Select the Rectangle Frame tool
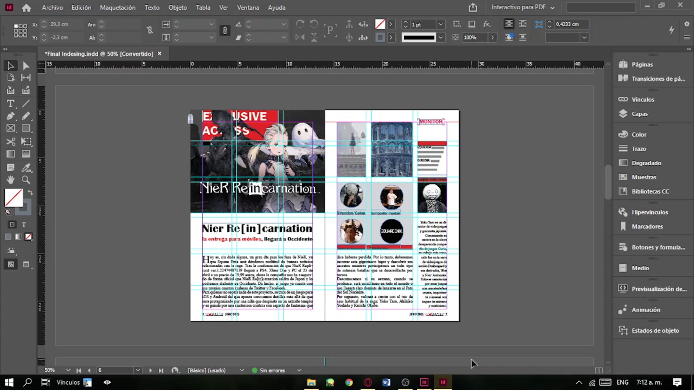 pyautogui.click(x=10, y=128)
